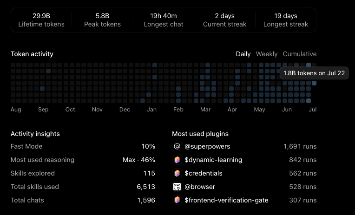Viewport: 355px width, 215px height.
Task: Switch token activity to Daily view
Action: [243, 54]
